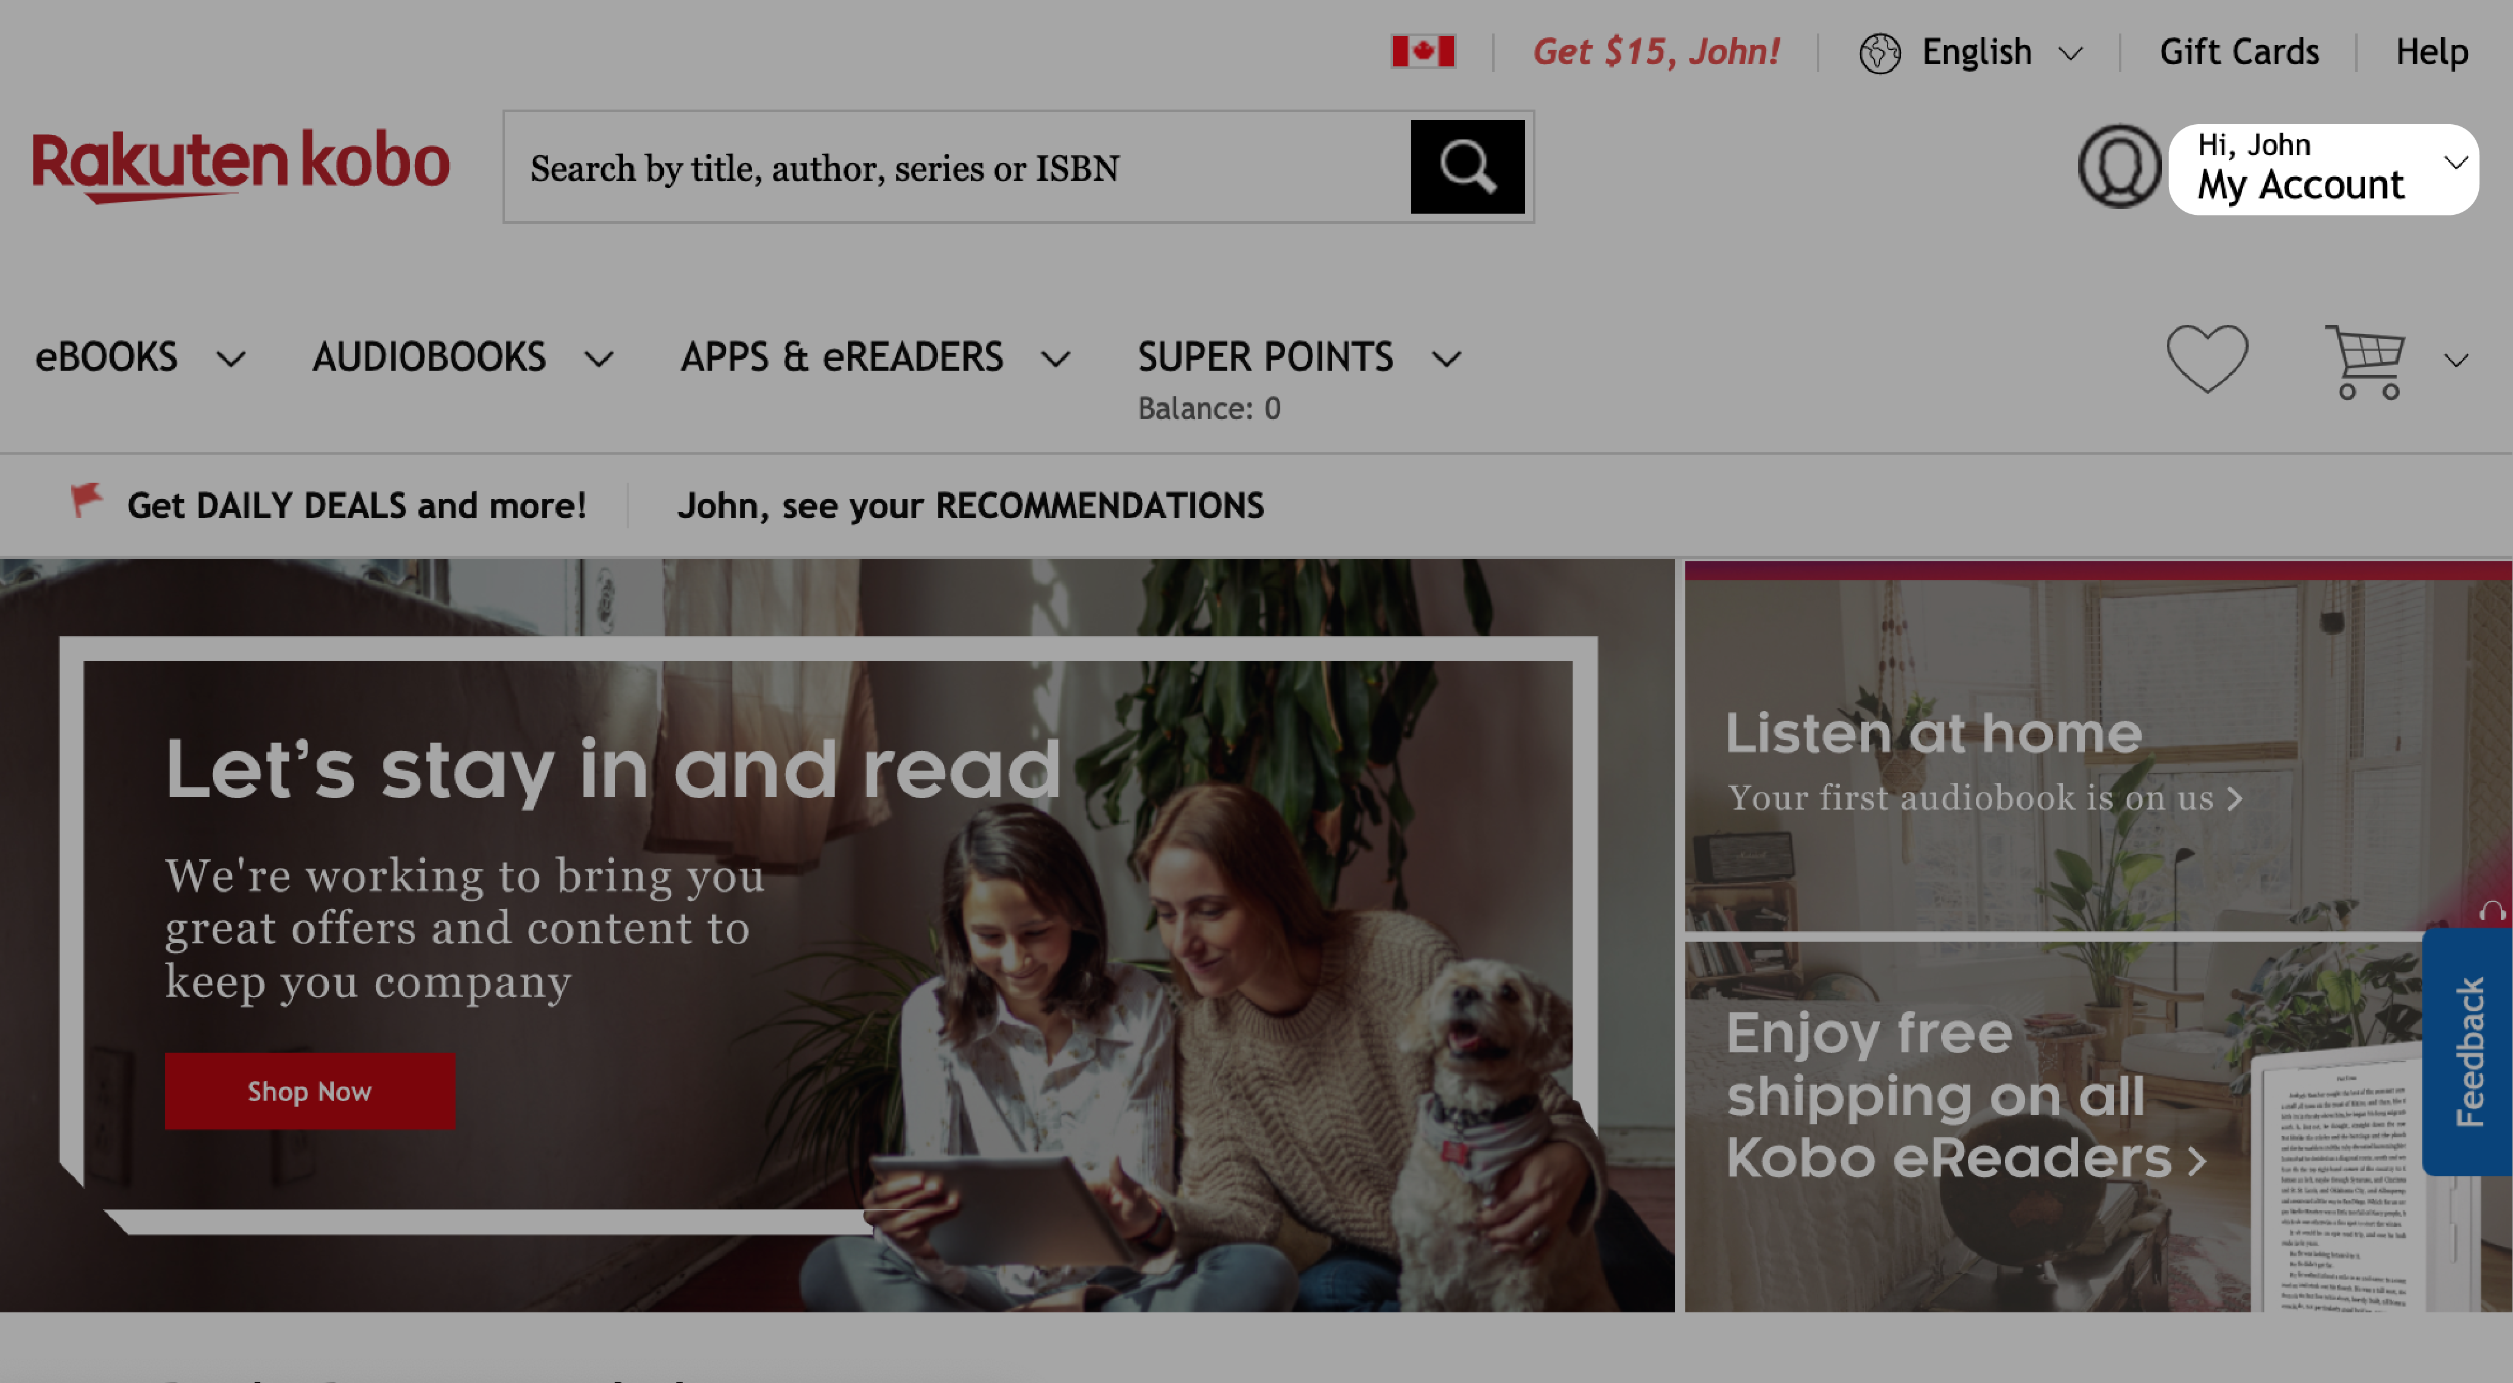Click the Gift Cards menu item
2513x1383 pixels.
(2237, 51)
